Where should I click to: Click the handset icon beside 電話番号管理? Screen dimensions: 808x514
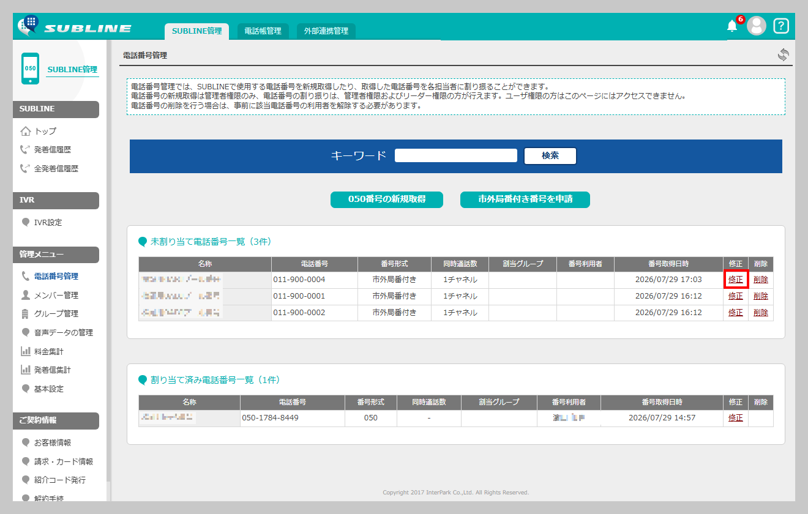25,276
